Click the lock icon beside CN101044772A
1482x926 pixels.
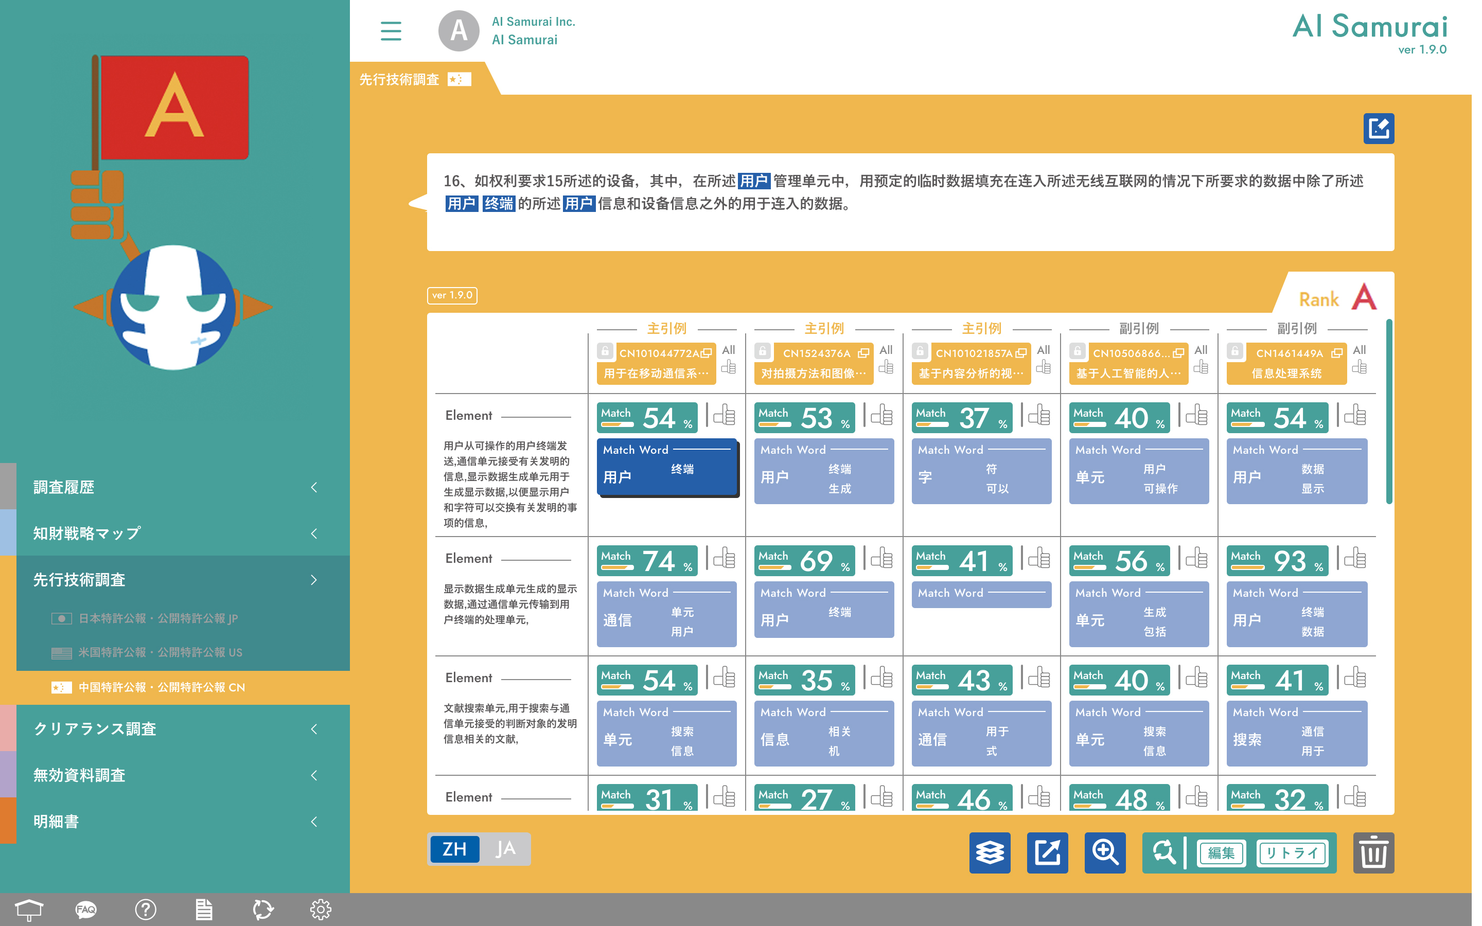605,351
